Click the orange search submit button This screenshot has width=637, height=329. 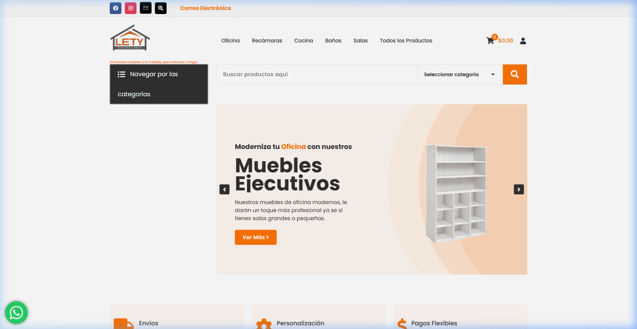(515, 74)
